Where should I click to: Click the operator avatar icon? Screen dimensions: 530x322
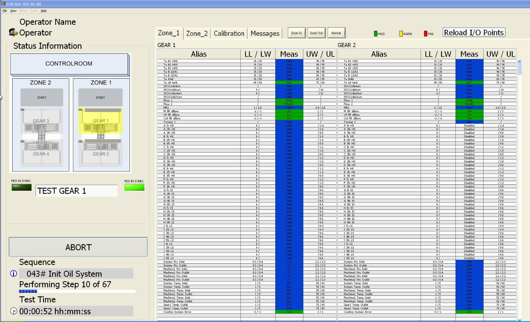click(13, 33)
